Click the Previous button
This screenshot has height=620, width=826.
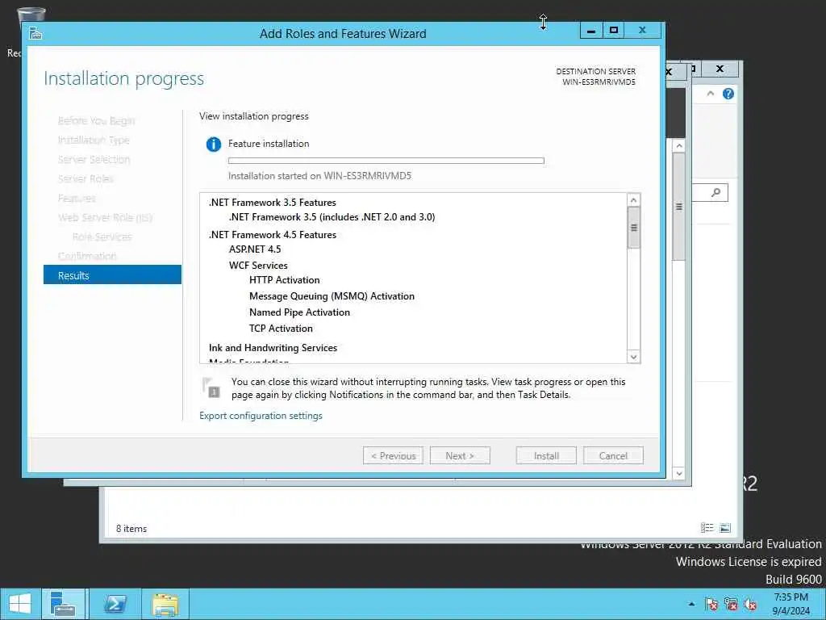[393, 456]
